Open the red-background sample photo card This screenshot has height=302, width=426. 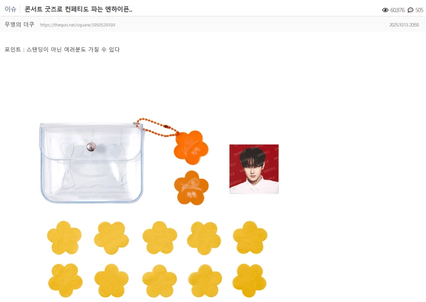pos(254,169)
